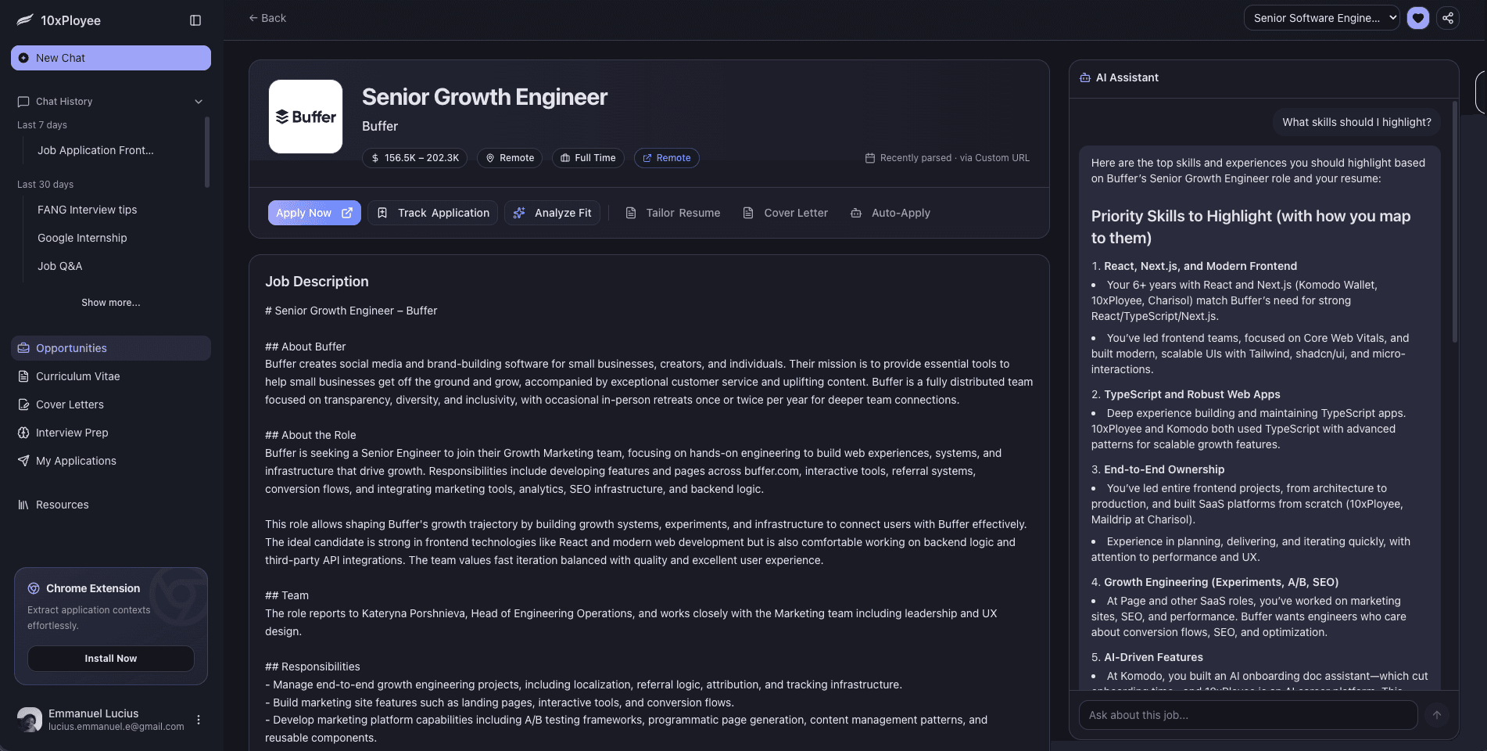Open the Remote external link
The width and height of the screenshot is (1487, 751).
pos(667,158)
